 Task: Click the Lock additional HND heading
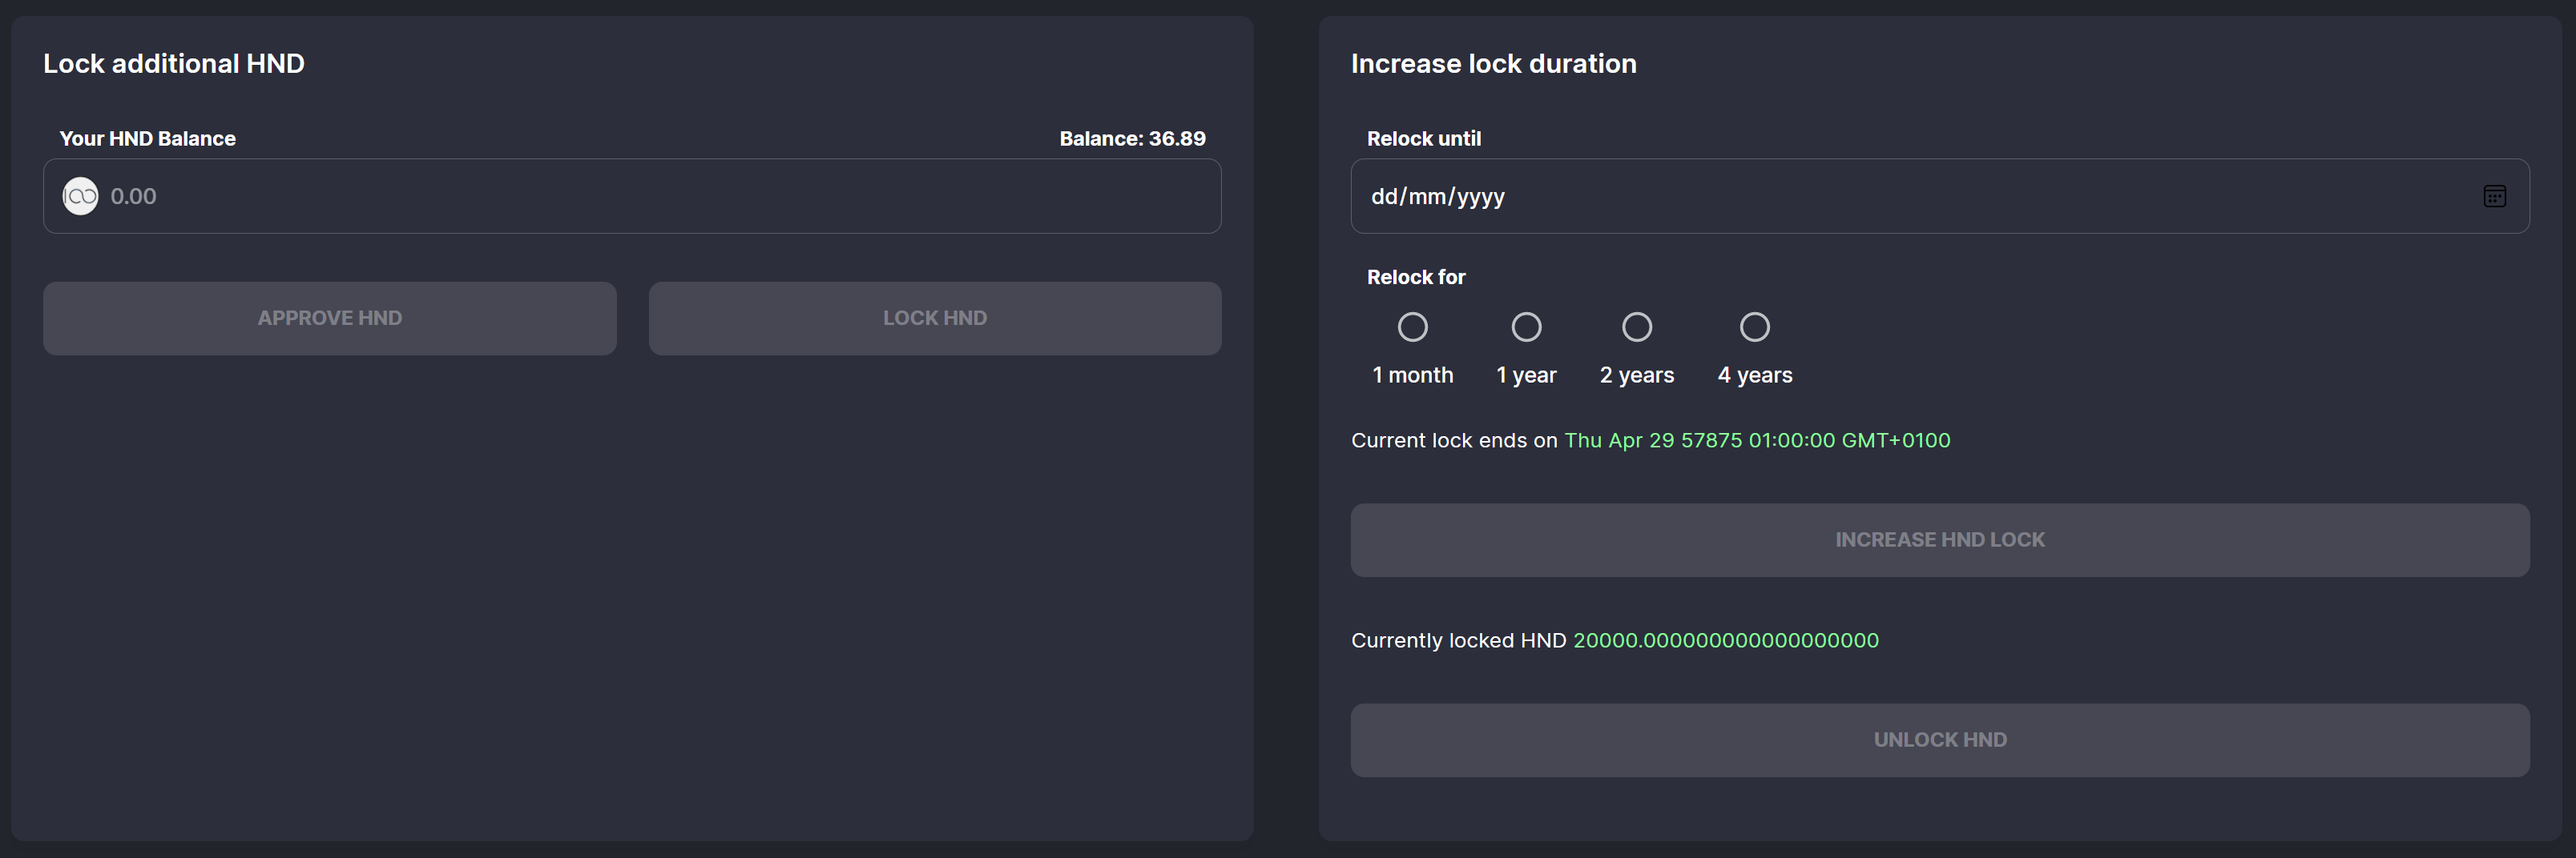pyautogui.click(x=174, y=64)
